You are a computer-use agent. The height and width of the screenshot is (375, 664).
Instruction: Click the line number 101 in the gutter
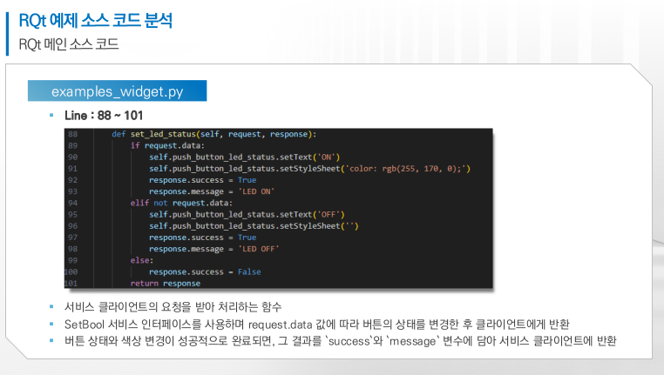tap(71, 284)
